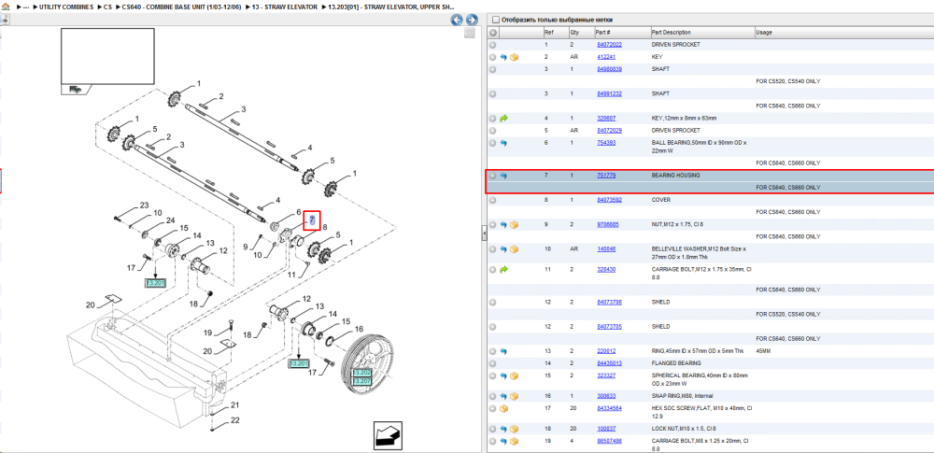
Task: Click the blue arrow for NUT M12 row
Action: (x=503, y=225)
